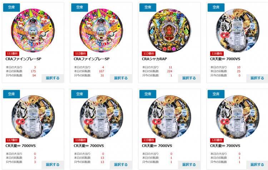Open the machine 117 CR天龍 thumbnail
268x170 pixels.
pos(33,117)
